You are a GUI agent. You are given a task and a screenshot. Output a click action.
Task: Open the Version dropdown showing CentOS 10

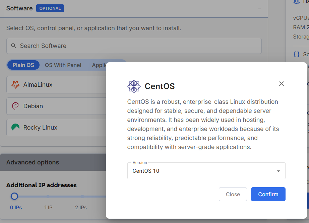pyautogui.click(x=206, y=171)
